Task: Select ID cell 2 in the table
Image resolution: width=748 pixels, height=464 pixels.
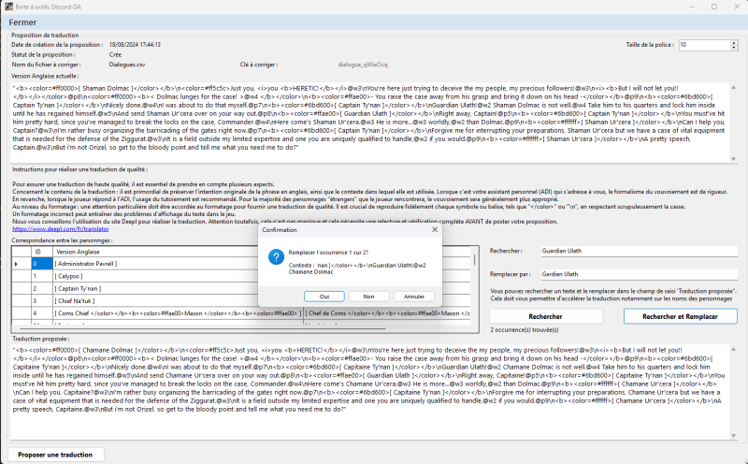Action: click(x=42, y=288)
